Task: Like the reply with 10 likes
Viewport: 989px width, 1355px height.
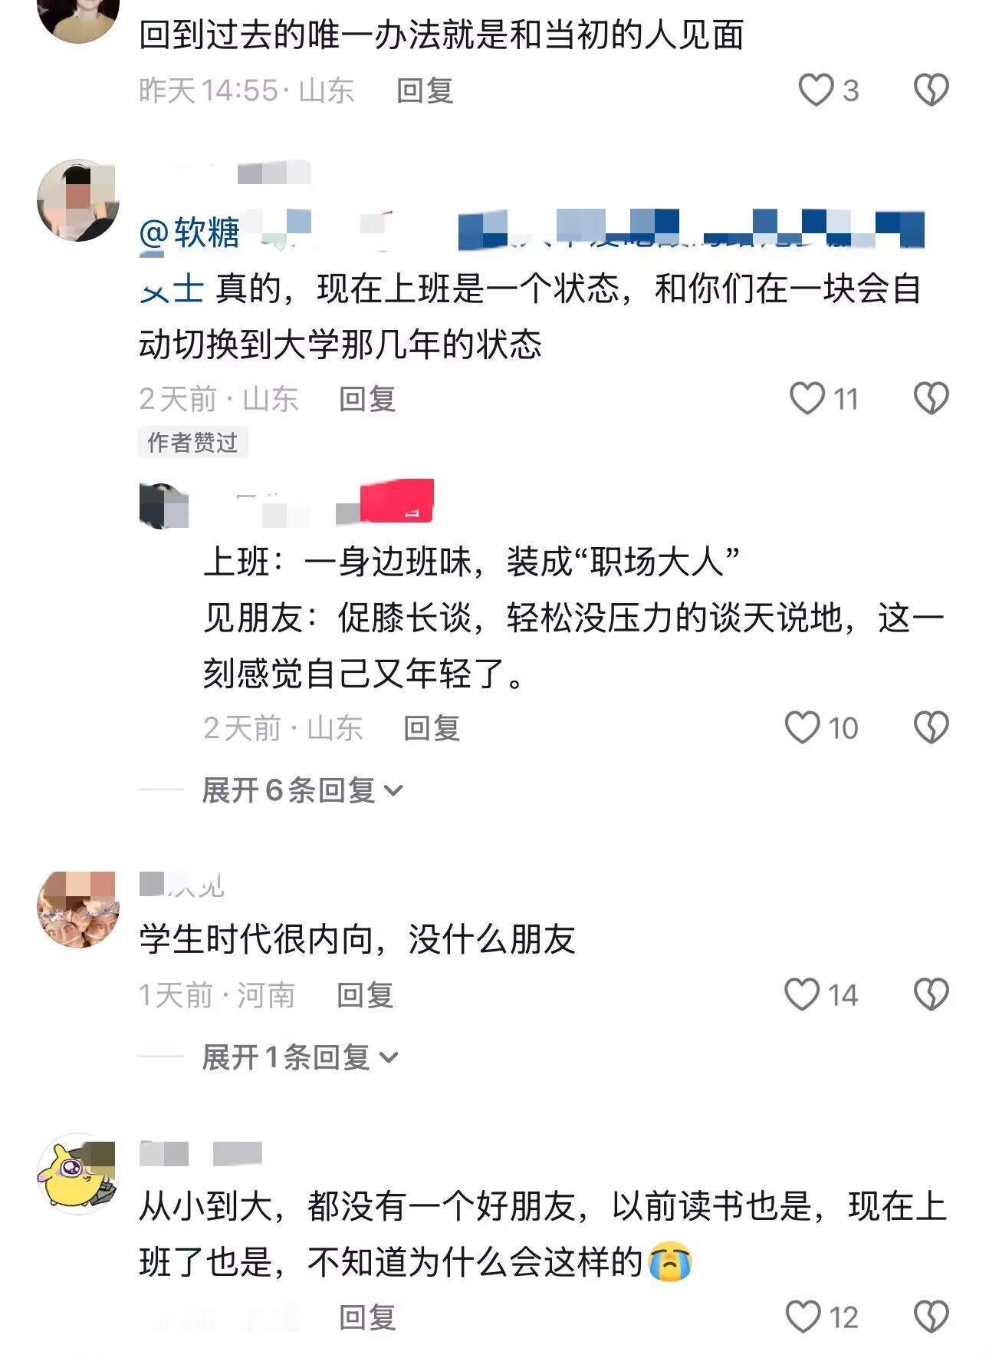Action: pyautogui.click(x=803, y=727)
